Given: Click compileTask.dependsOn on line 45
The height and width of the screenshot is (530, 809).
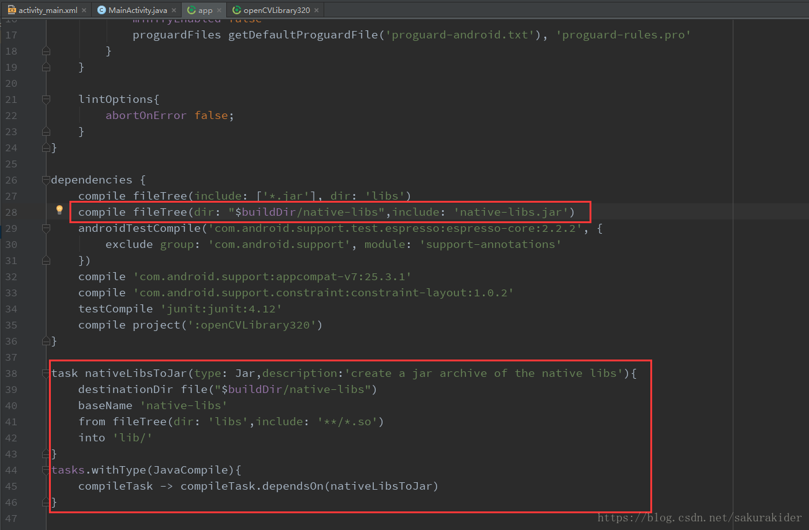Looking at the screenshot, I should [x=252, y=486].
